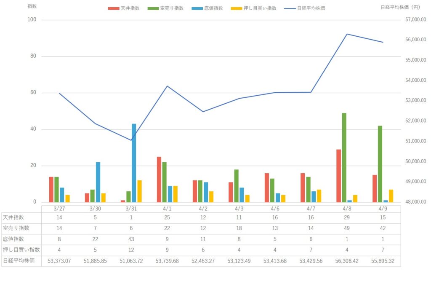Viewport: 431px width, 282px height.
Task: Click the green 空売り指数 legend swatch
Action: coord(154,8)
